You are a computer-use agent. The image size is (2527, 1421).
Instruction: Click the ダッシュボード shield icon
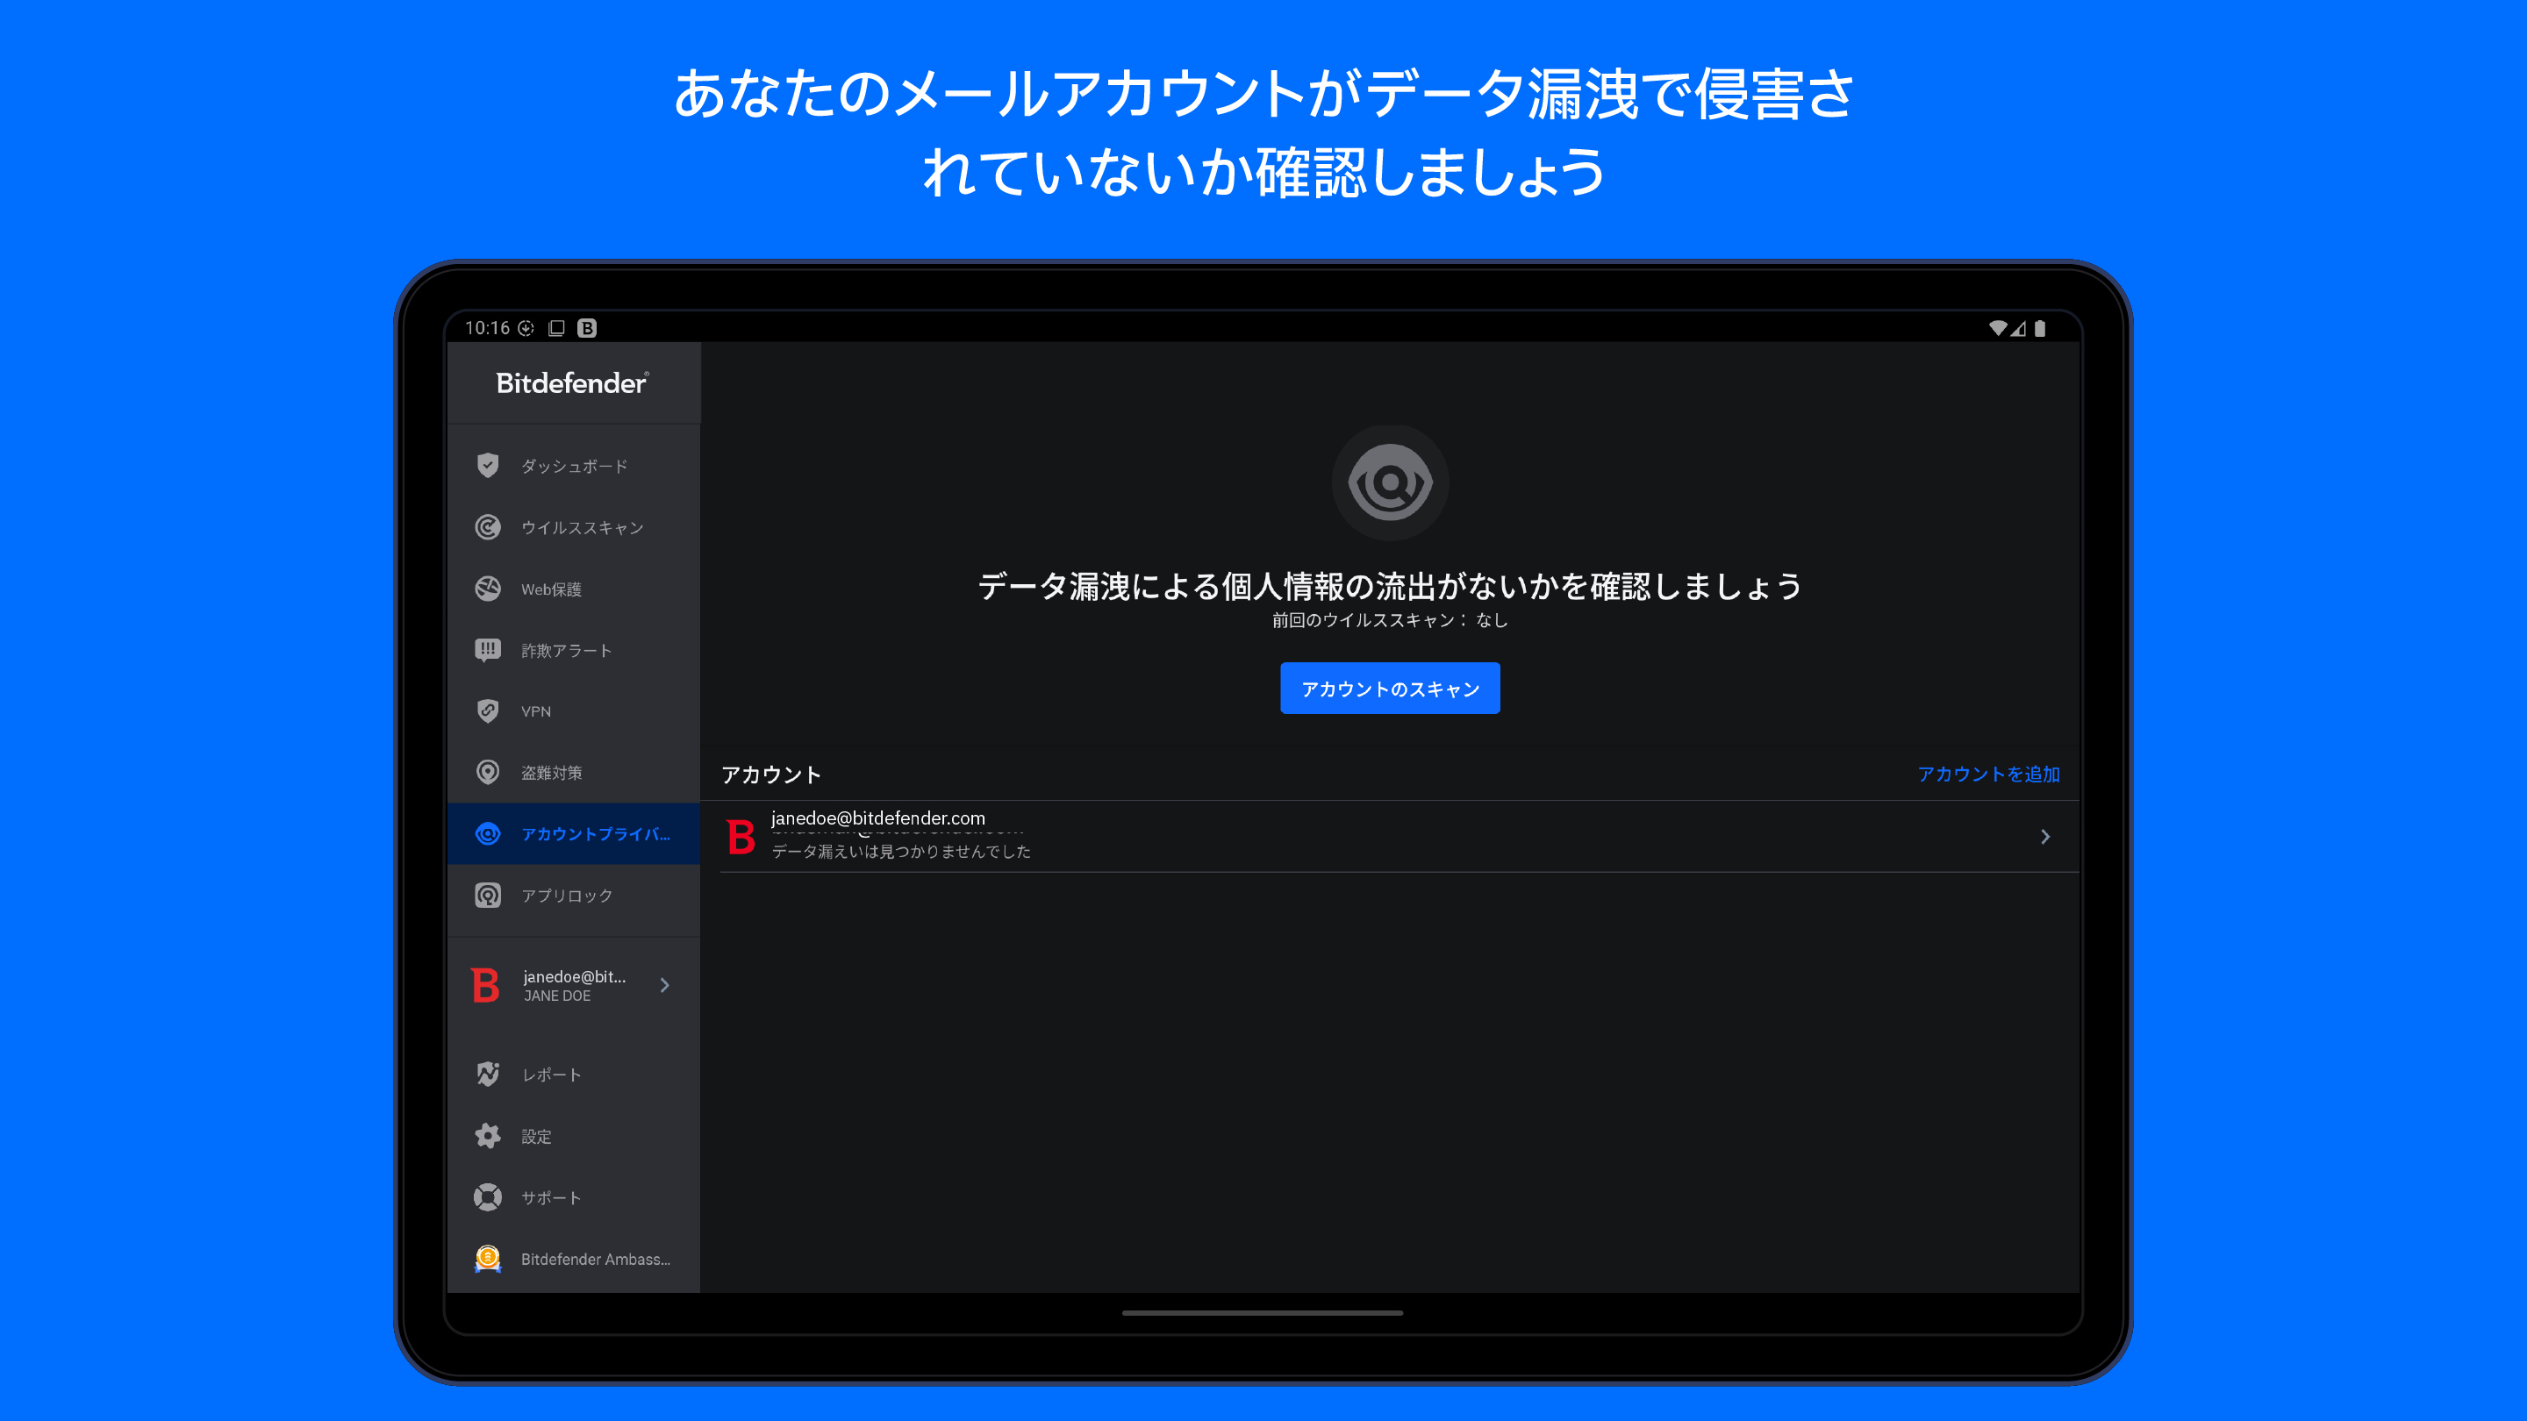pos(488,466)
